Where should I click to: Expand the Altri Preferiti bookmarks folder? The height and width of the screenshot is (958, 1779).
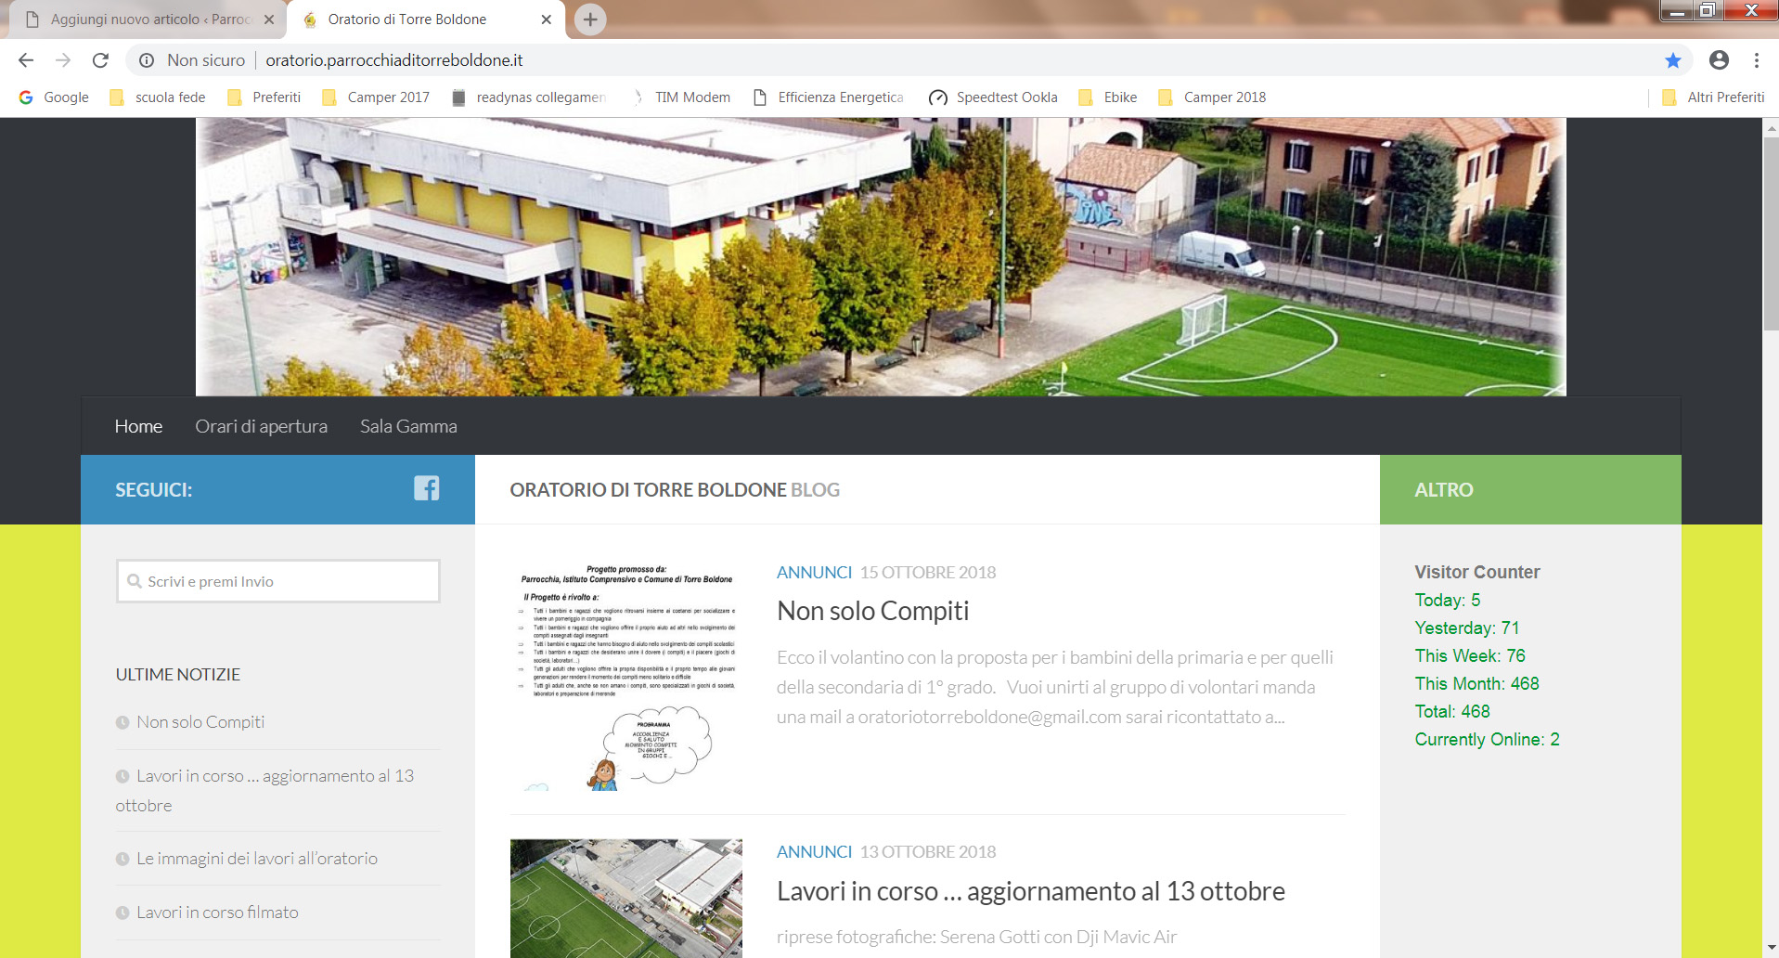click(x=1714, y=97)
